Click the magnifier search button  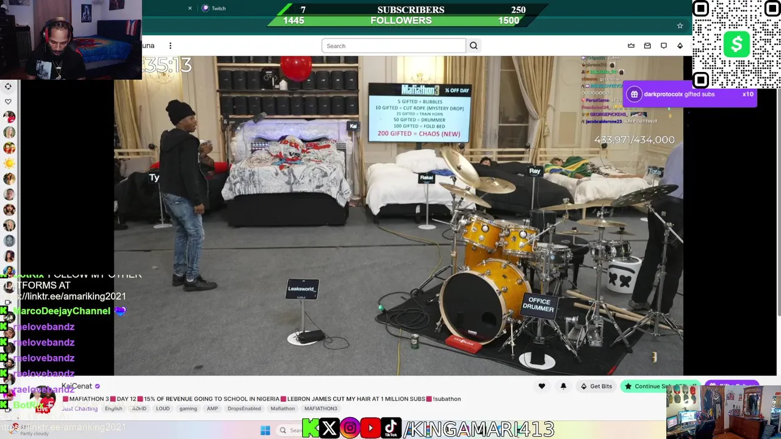click(x=473, y=46)
